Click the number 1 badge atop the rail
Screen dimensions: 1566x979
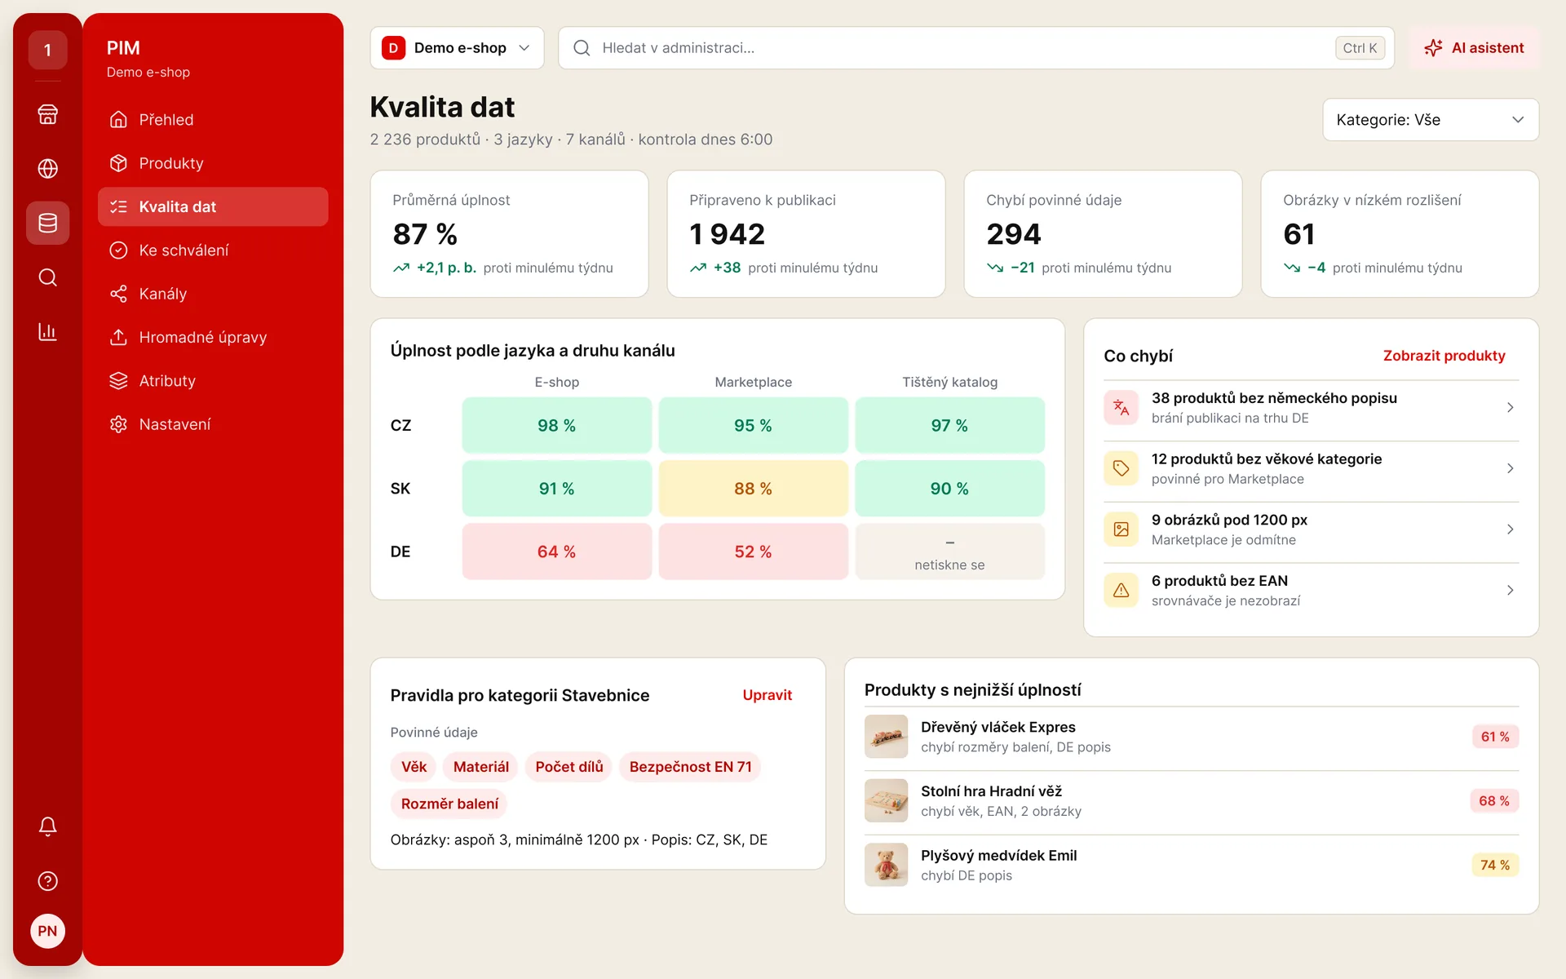point(47,51)
